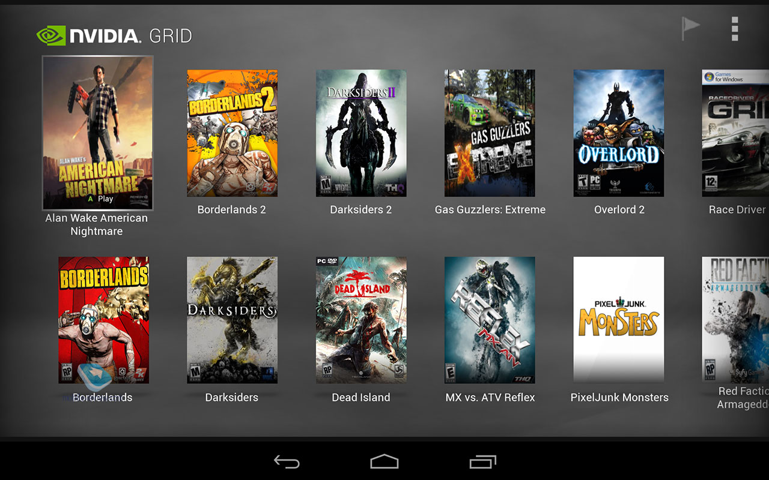Click the "Dead Island" title text
The image size is (769, 480).
coord(361,397)
